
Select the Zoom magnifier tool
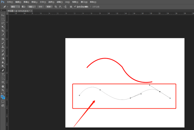coord(3,90)
